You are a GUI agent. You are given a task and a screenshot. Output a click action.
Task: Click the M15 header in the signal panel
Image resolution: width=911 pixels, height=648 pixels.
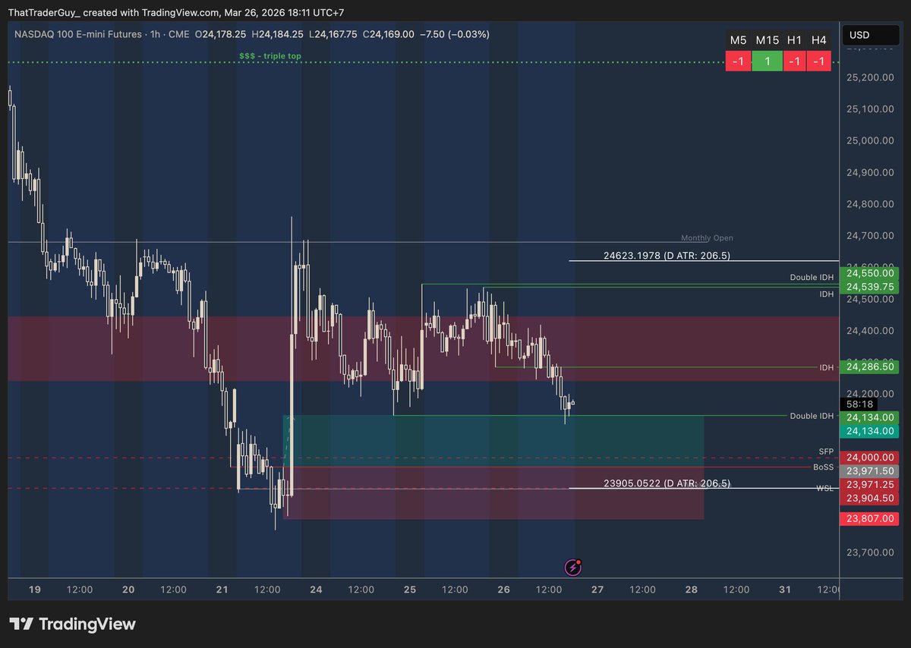[767, 39]
